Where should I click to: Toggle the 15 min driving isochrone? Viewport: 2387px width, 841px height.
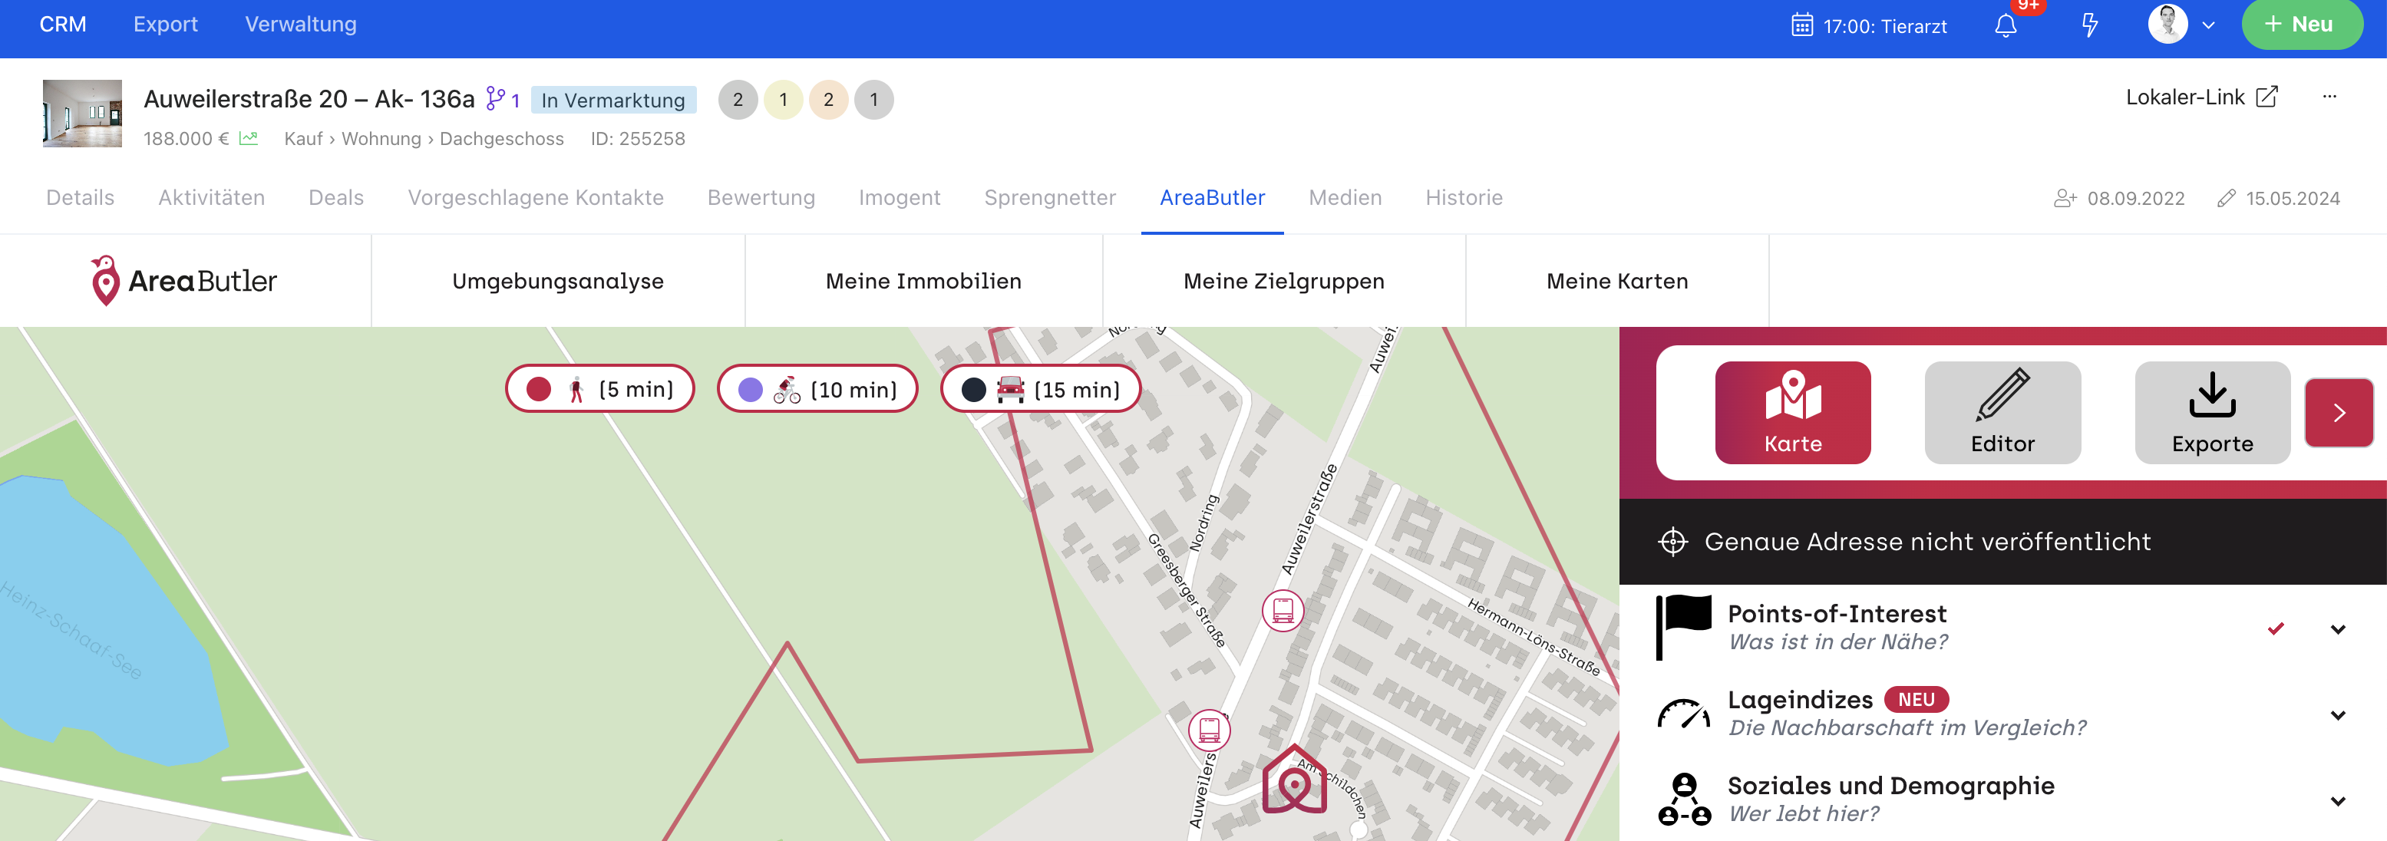(1040, 389)
